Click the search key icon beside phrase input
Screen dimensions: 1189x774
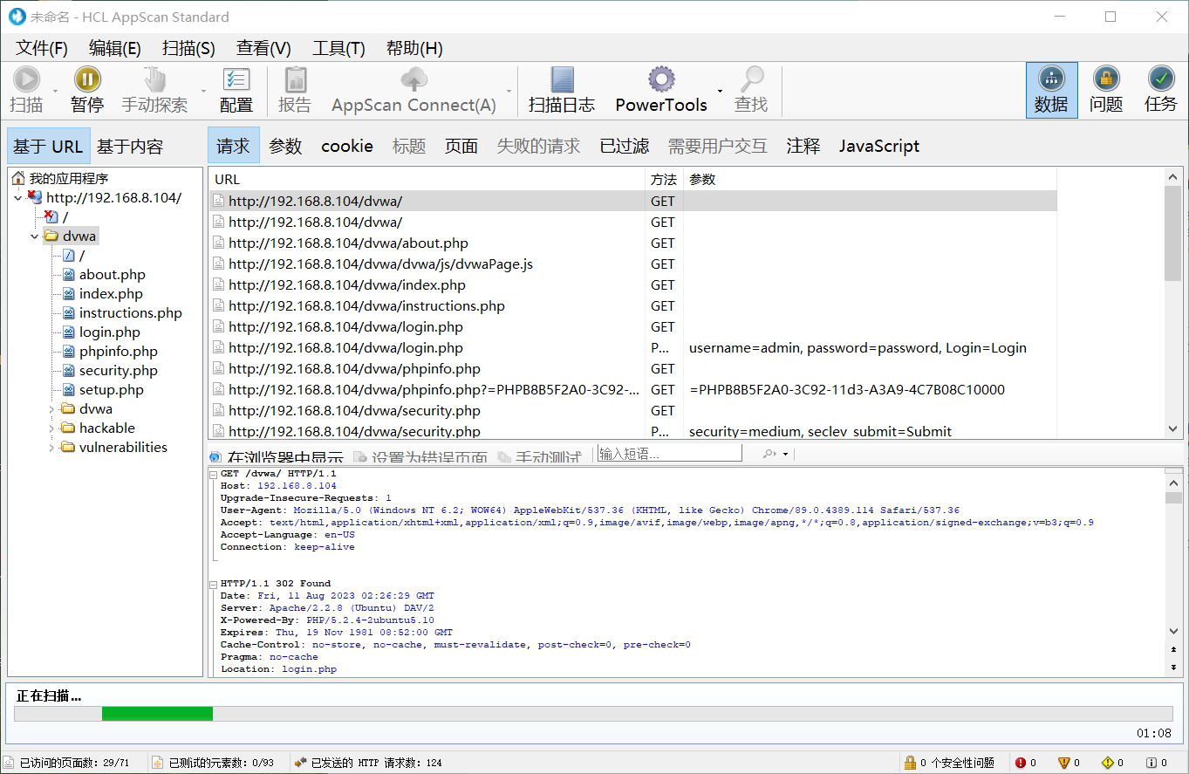tap(769, 454)
